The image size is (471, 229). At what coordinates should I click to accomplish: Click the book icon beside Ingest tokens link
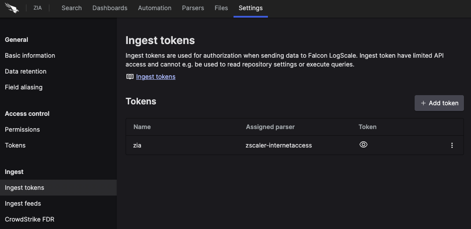pyautogui.click(x=130, y=77)
